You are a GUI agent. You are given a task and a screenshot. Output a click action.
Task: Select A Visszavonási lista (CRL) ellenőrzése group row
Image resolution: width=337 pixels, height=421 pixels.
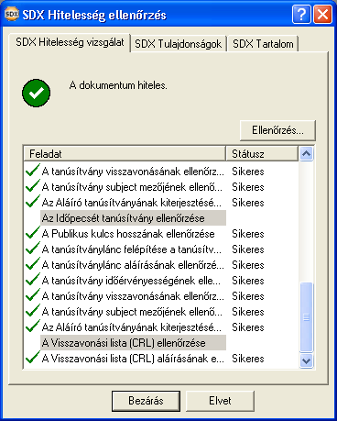pyautogui.click(x=133, y=343)
